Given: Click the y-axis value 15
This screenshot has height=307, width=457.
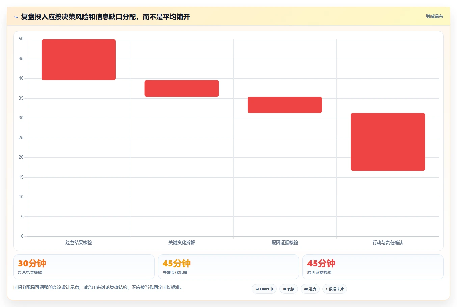Looking at the screenshot, I should 21,177.
